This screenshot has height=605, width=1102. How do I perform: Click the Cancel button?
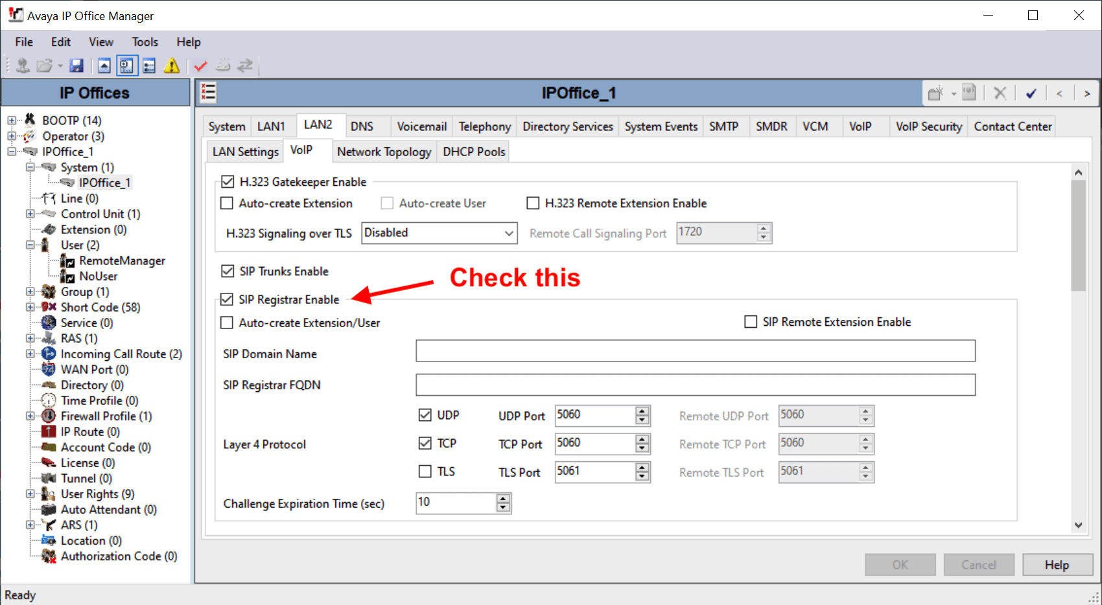[978, 565]
